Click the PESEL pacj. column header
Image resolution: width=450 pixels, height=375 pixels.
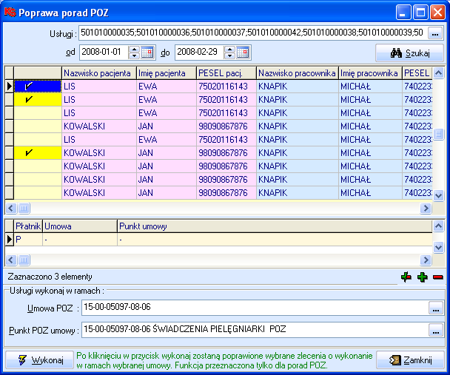226,73
